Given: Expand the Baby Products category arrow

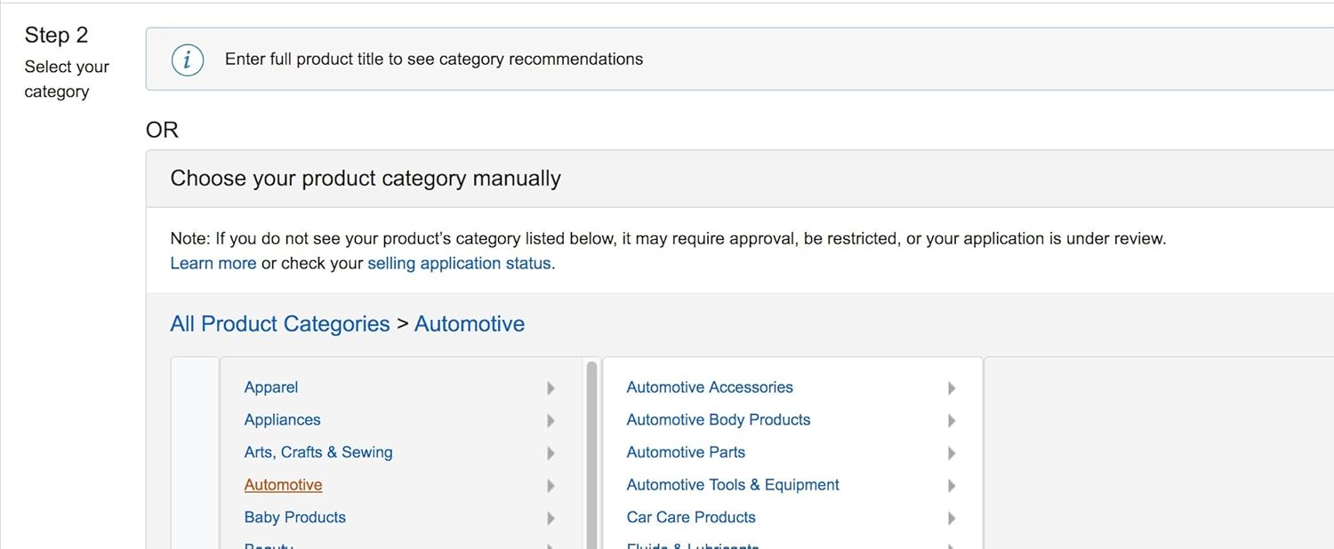Looking at the screenshot, I should click(x=551, y=518).
